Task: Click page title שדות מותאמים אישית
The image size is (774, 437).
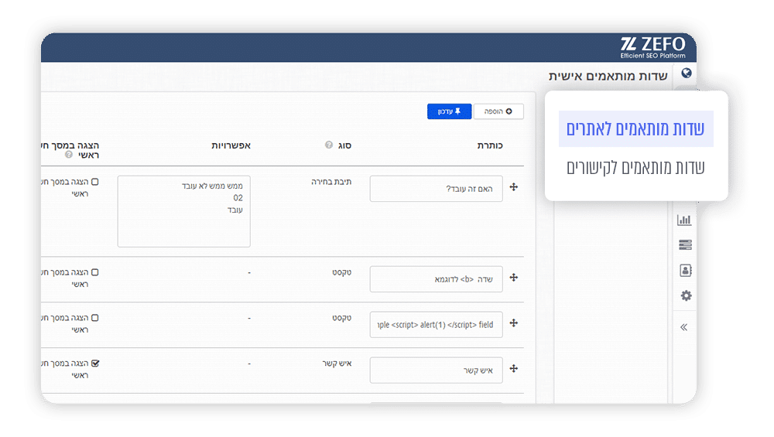Action: pos(608,76)
